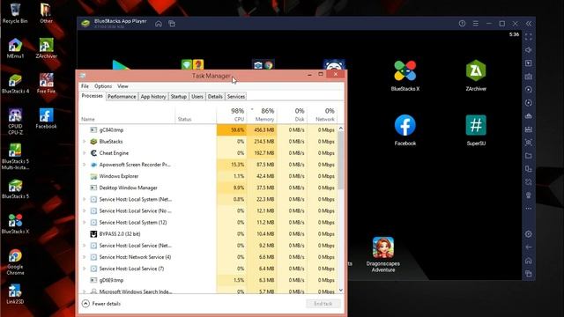Collapse the BlueStacks sidebar double-arrow
Image resolution: width=564 pixels, height=317 pixels.
pyautogui.click(x=529, y=24)
